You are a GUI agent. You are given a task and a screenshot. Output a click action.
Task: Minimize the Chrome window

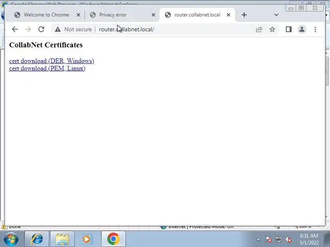pos(291,8)
